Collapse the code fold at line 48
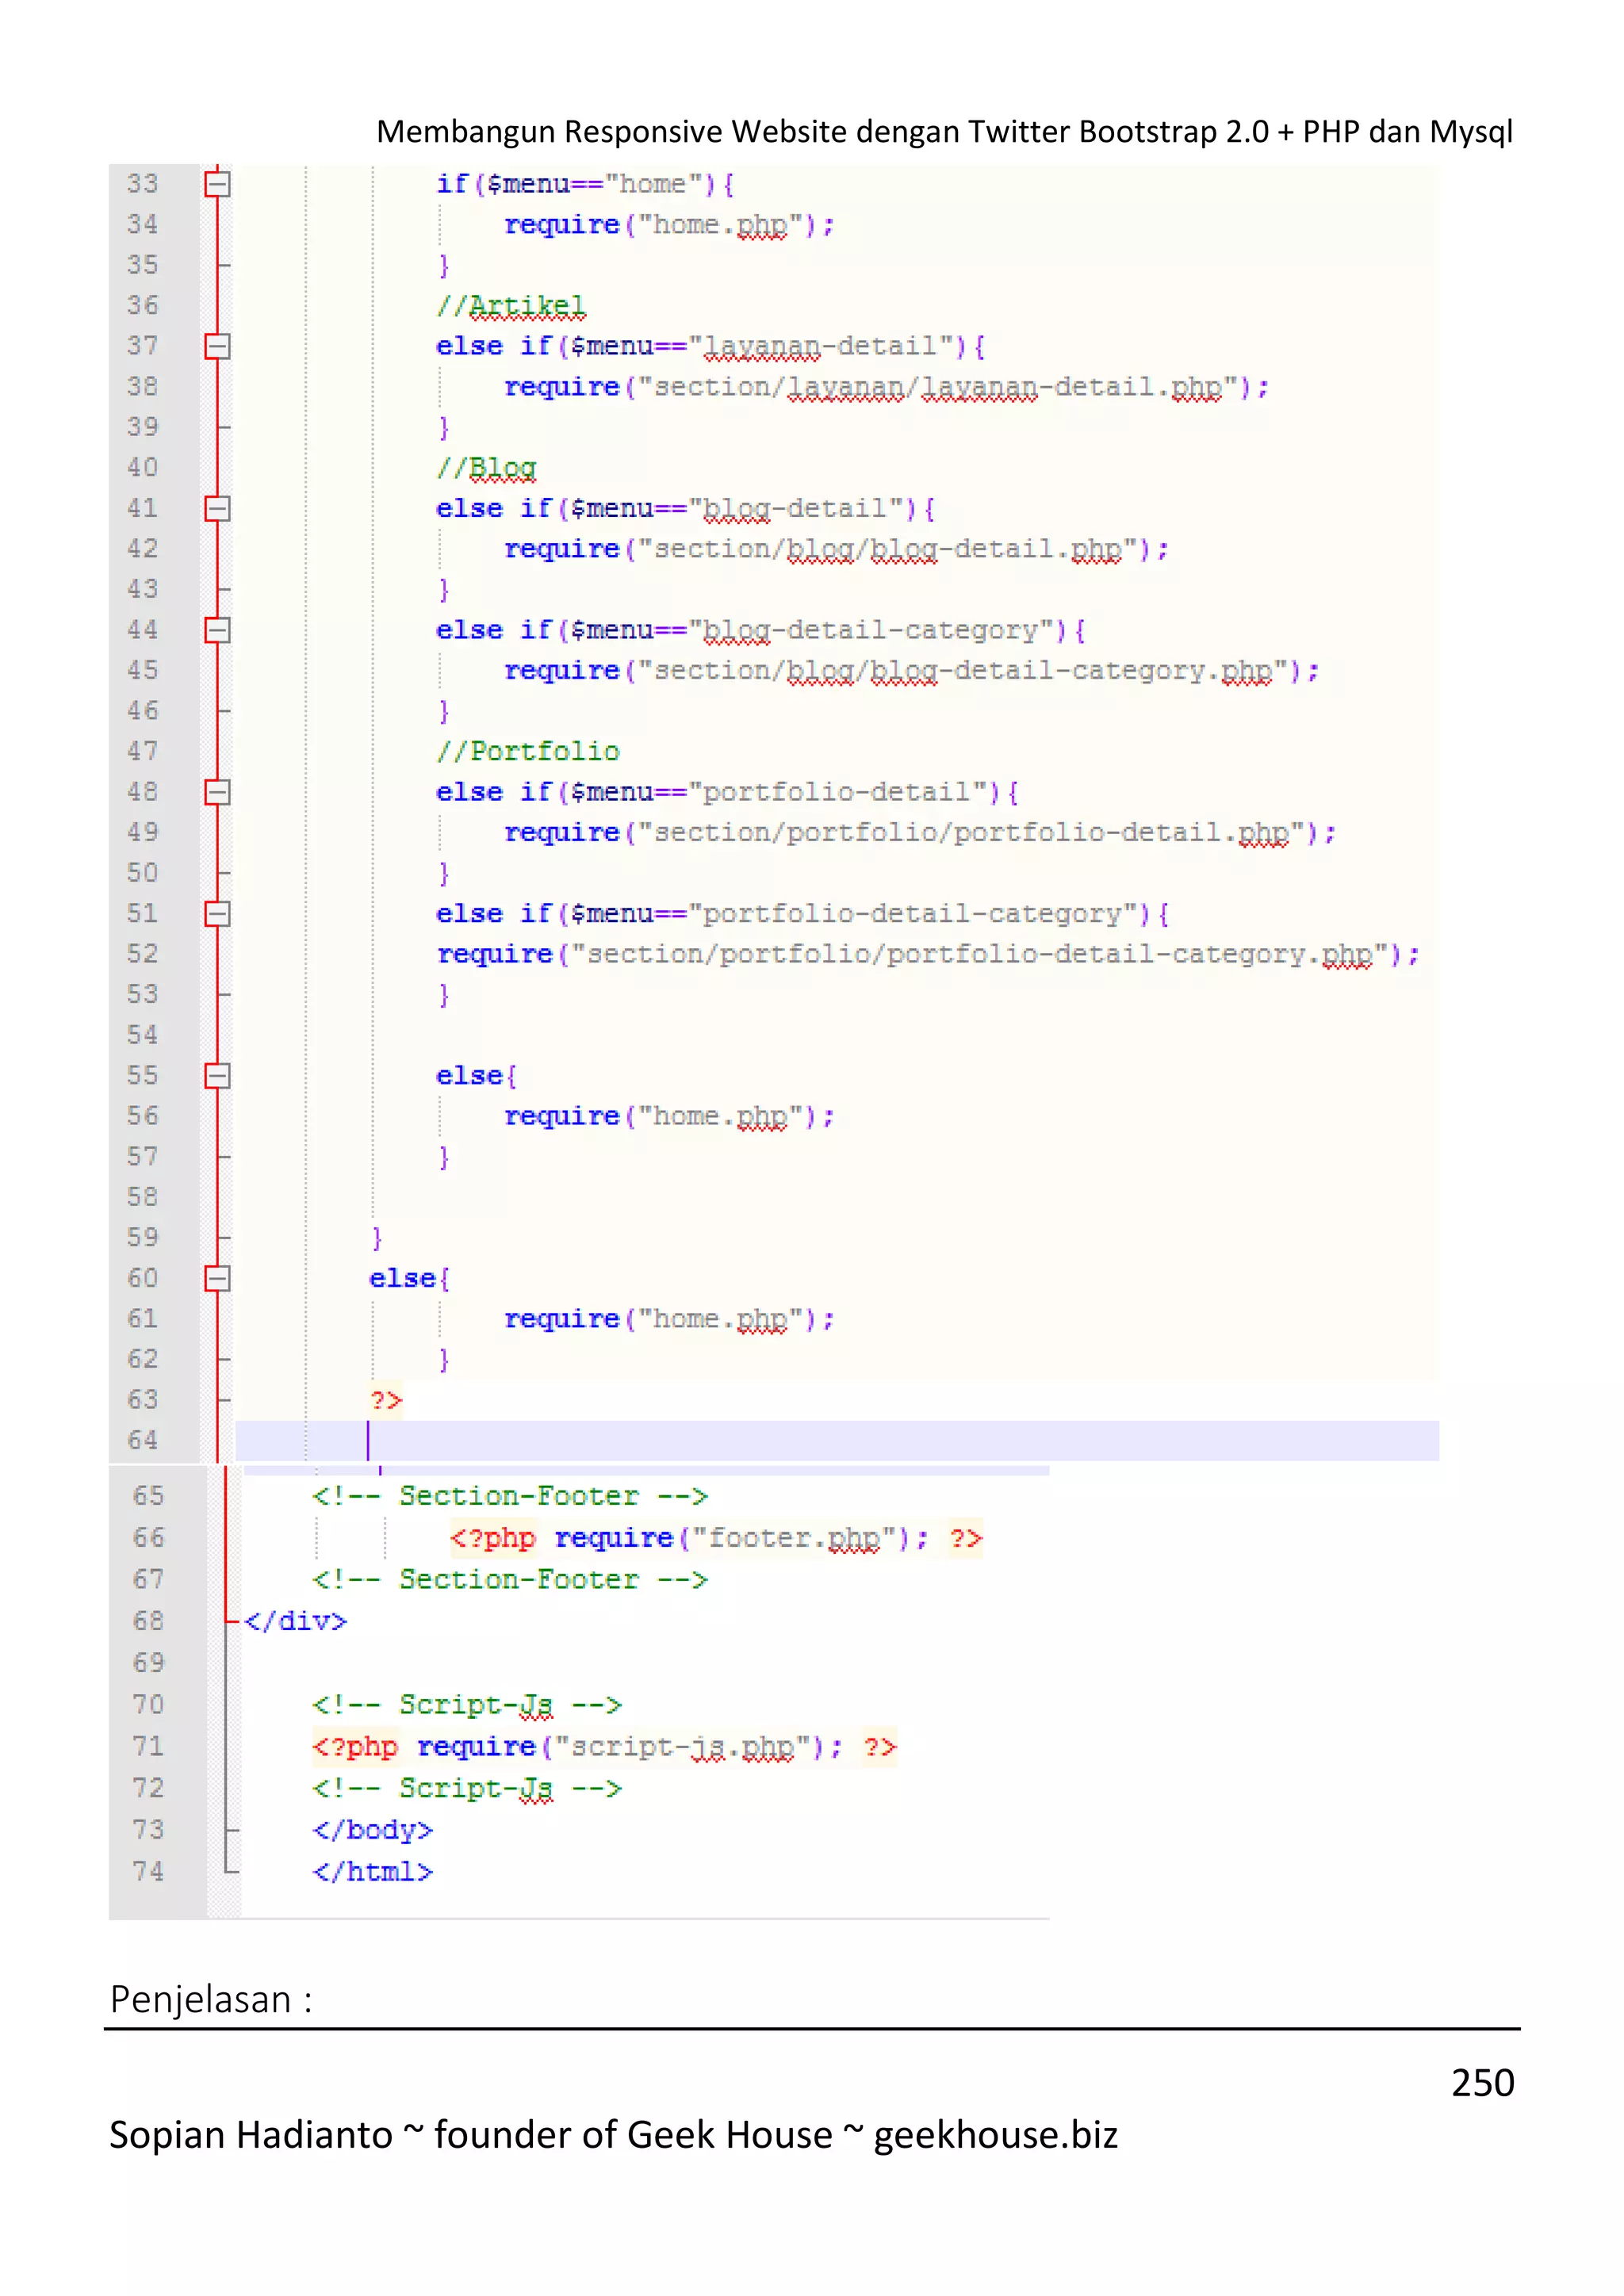 [x=217, y=792]
